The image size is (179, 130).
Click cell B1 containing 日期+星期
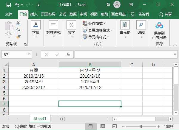[x=90, y=70]
